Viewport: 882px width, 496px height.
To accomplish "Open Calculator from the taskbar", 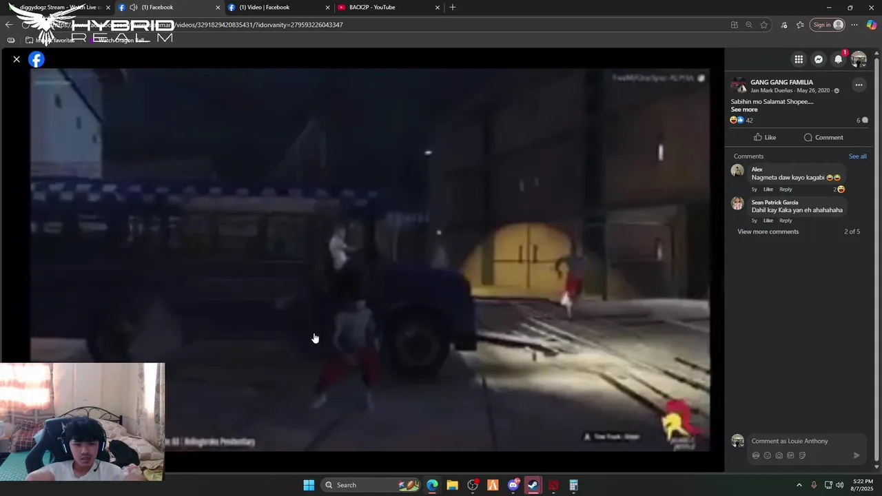I will pyautogui.click(x=573, y=485).
